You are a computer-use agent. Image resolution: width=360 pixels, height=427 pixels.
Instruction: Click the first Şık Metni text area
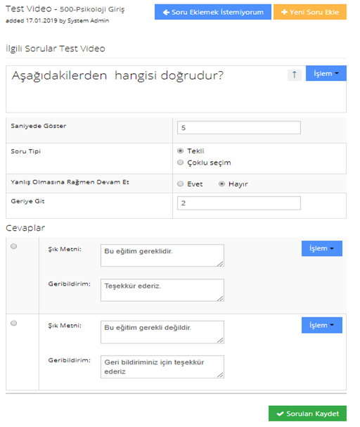coord(162,255)
